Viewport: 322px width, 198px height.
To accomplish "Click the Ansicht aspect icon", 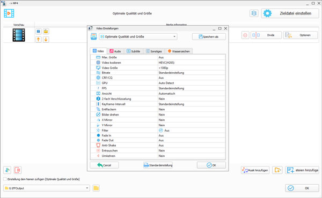I will 98,93.
